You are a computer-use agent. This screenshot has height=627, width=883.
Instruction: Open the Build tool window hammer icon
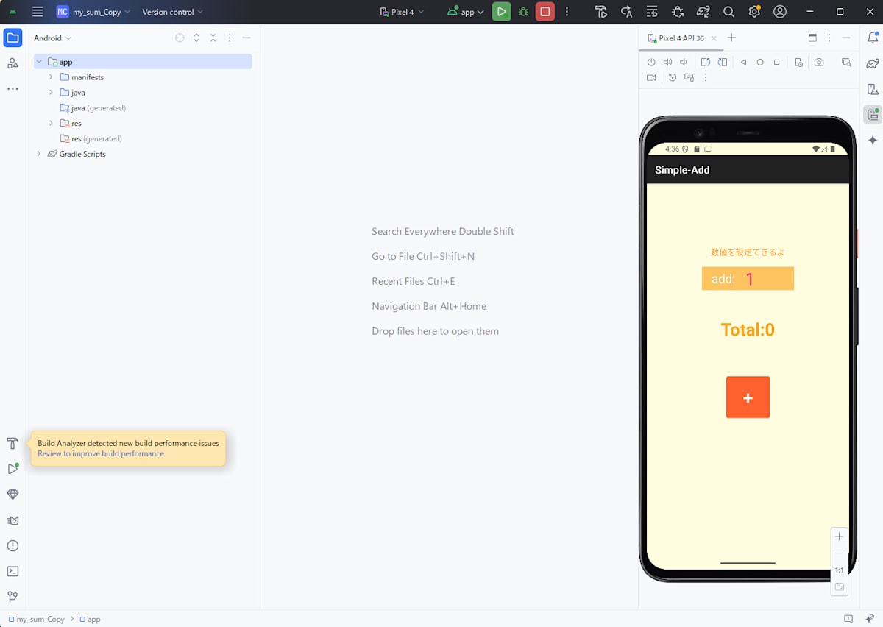tap(13, 443)
